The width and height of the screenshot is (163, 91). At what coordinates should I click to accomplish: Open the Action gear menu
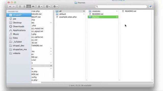(55, 7)
